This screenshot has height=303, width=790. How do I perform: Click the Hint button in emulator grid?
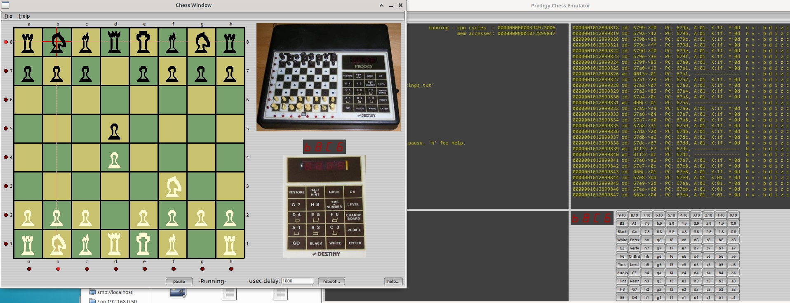[622, 281]
